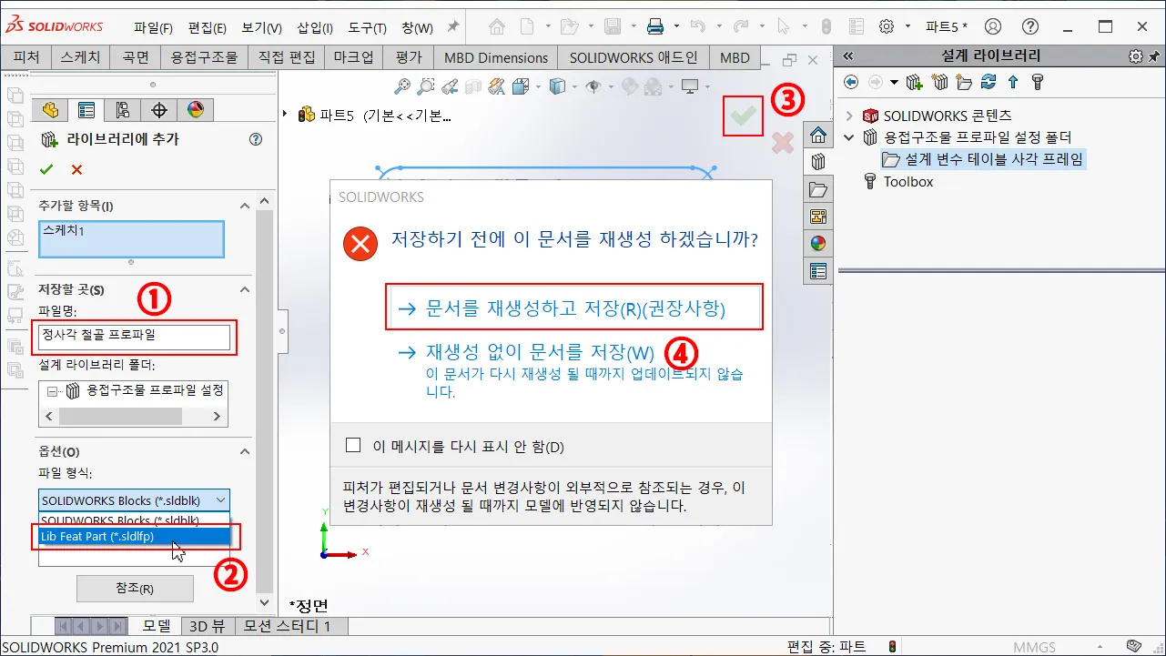This screenshot has height=656, width=1166.
Task: Accept Add to Library with green check
Action: coord(47,169)
